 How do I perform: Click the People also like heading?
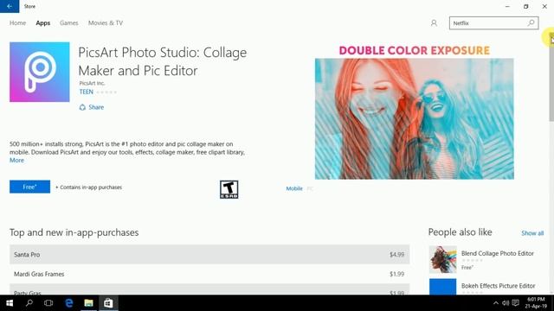point(460,232)
